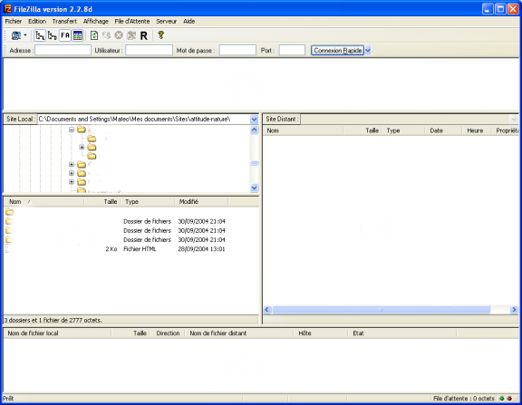Viewport: 522px width, 405px height.
Task: Click the remote pane horizontal scrollbar thumb
Action: [382, 310]
